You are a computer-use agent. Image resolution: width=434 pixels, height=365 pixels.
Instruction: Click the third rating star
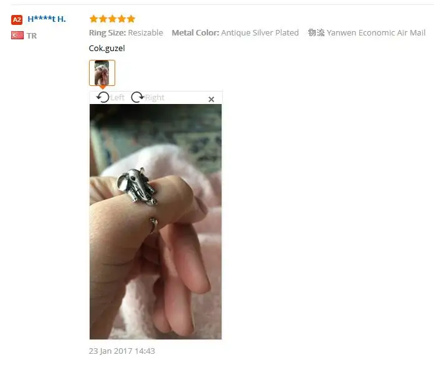pos(112,19)
